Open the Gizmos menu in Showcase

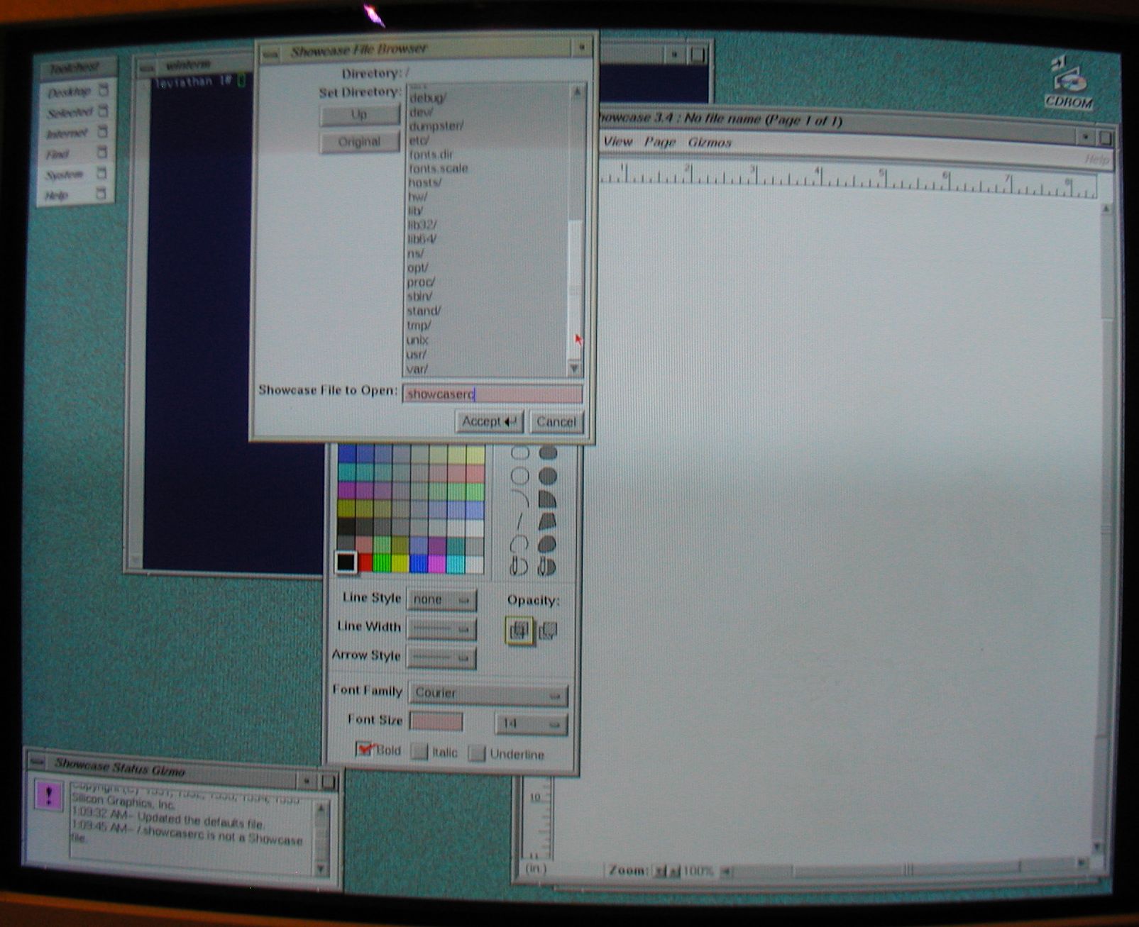pyautogui.click(x=709, y=143)
